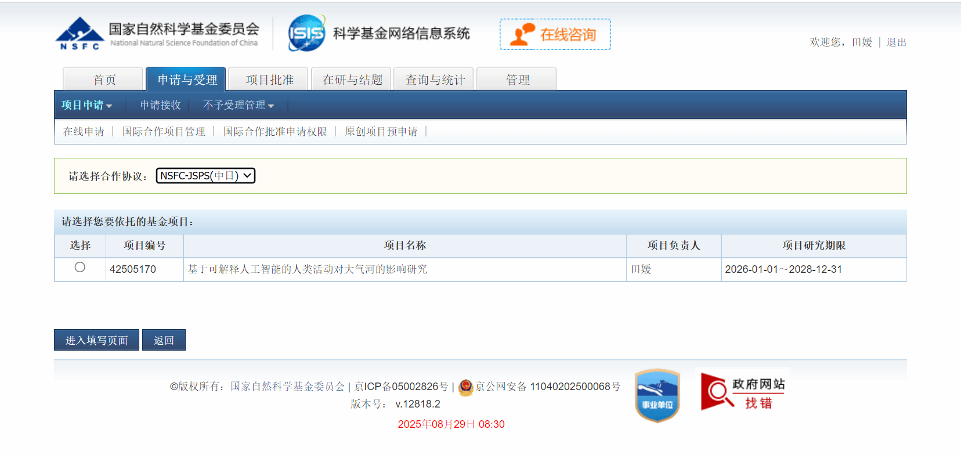This screenshot has height=458, width=961.
Task: Select the 申请接收 menu item
Action: [x=160, y=105]
